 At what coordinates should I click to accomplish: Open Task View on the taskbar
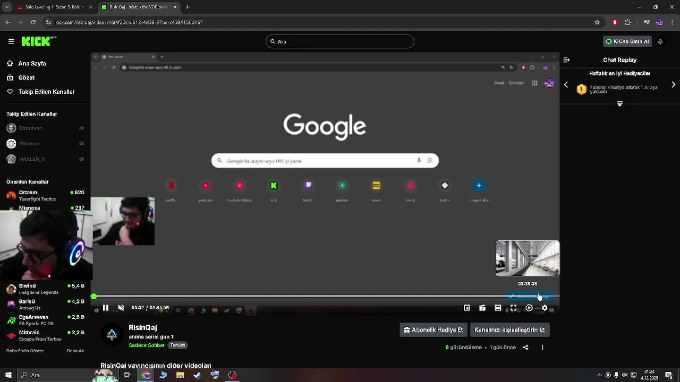(127, 375)
